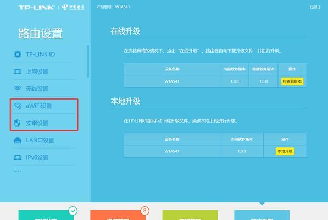
Task: Select the light blue bottom tab
Action: pyautogui.click(x=262, y=215)
